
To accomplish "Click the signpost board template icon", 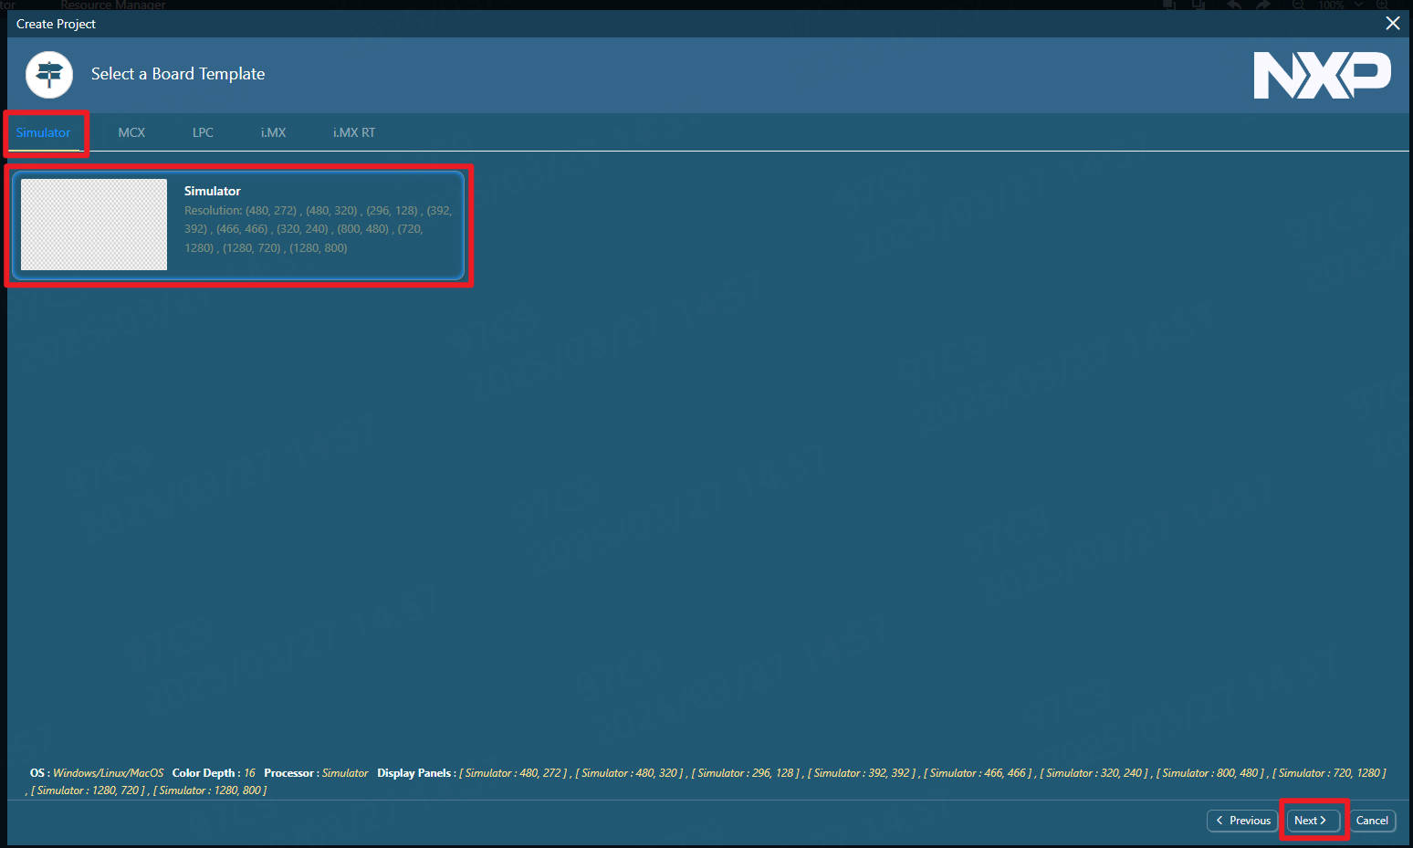I will coord(49,75).
